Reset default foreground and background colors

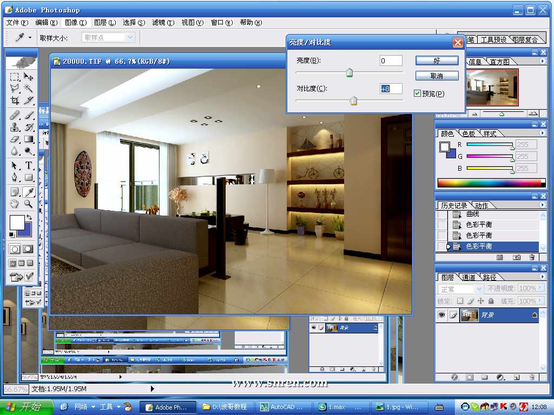tap(12, 235)
